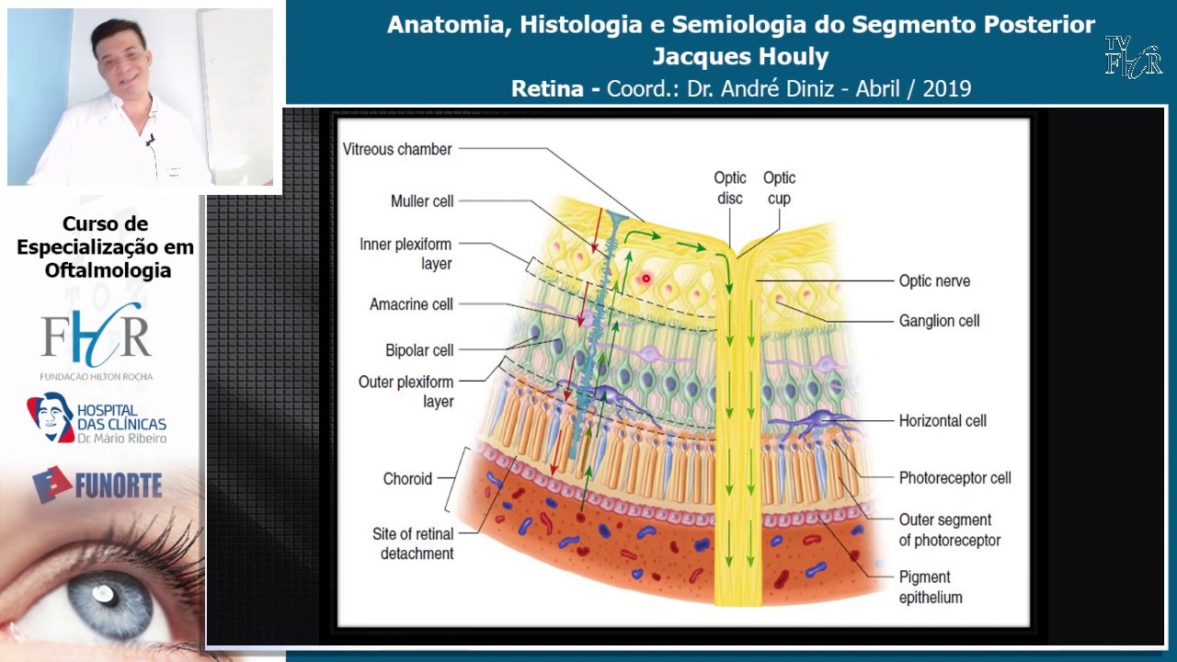The image size is (1177, 662).
Task: Click the 'Photoreceptor cell' label
Action: point(954,478)
